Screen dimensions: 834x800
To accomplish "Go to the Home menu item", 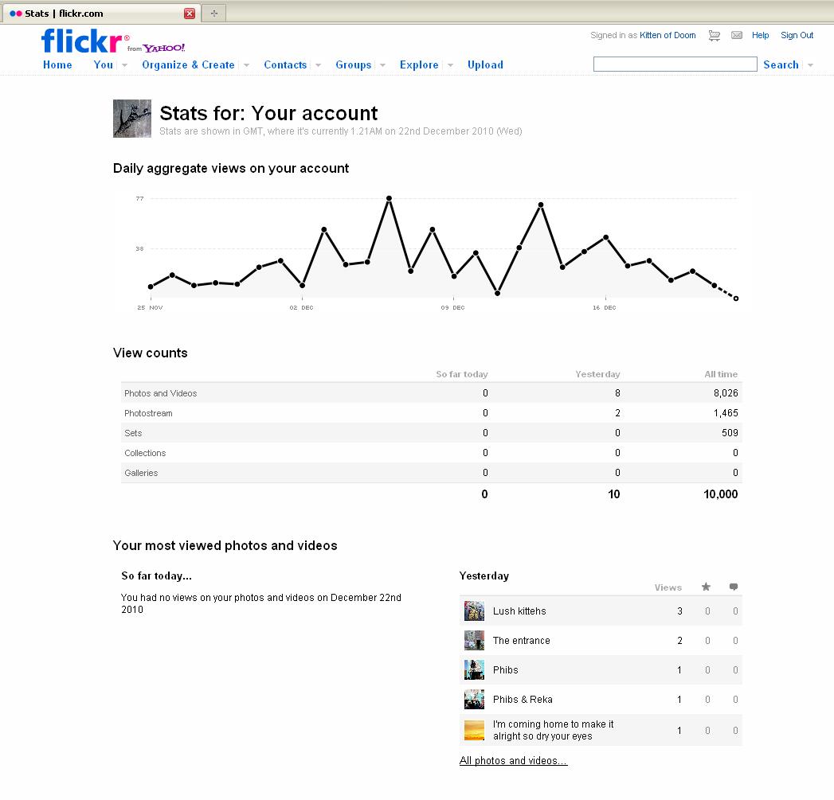I will 57,65.
